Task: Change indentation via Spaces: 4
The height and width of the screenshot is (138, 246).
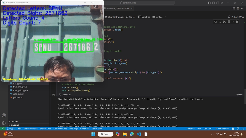Action: (190, 129)
